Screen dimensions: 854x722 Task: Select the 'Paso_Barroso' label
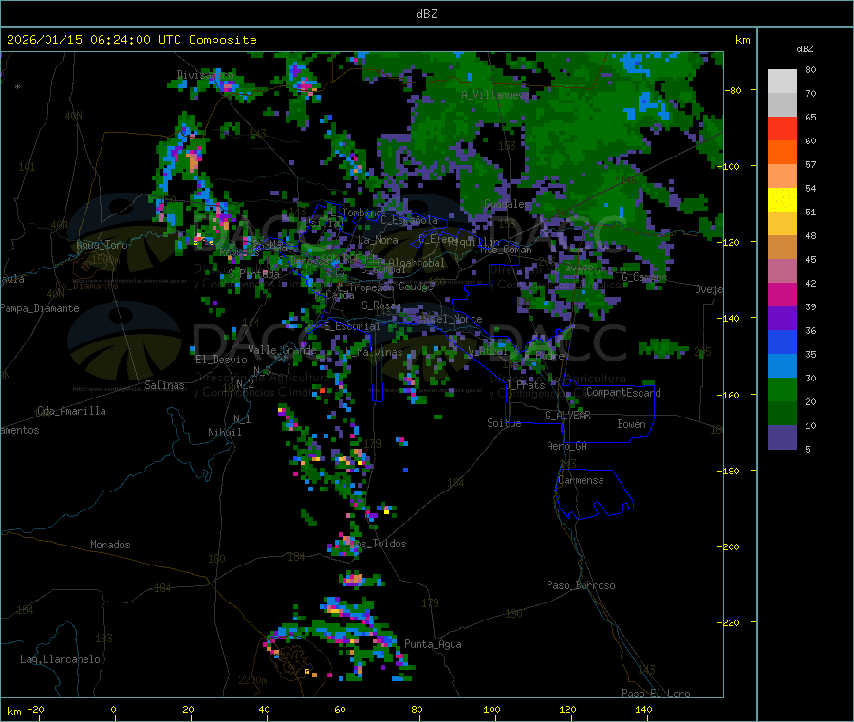point(581,585)
